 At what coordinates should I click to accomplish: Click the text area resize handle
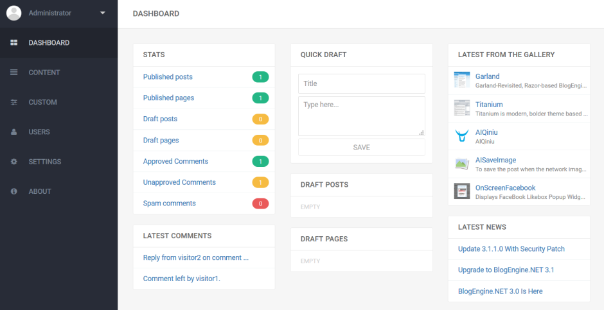[x=422, y=132]
